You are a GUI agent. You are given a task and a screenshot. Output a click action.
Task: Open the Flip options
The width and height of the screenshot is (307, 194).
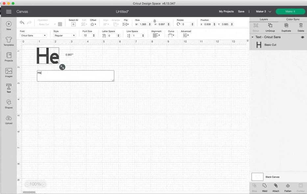tap(125, 24)
